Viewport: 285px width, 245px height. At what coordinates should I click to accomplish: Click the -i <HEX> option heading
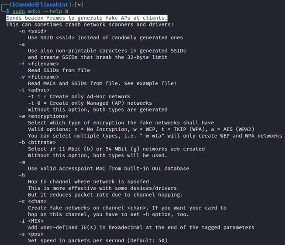pyautogui.click(x=31, y=221)
